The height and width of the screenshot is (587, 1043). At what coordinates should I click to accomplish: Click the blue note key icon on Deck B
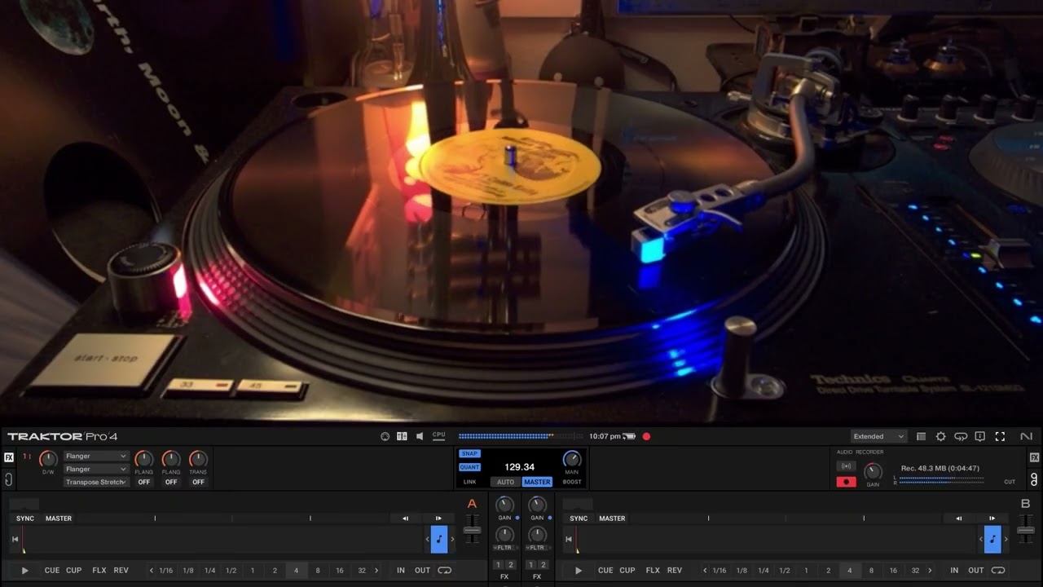point(992,539)
